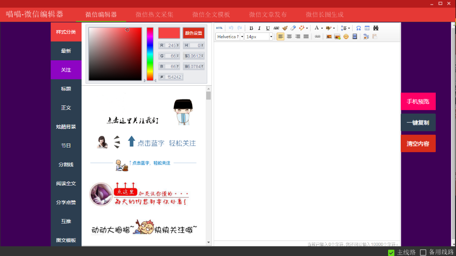
Task: Toggle bold formatting
Action: click(251, 28)
